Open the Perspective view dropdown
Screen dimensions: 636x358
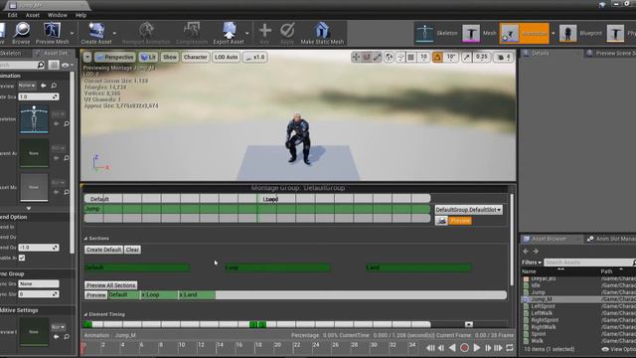[x=115, y=58]
